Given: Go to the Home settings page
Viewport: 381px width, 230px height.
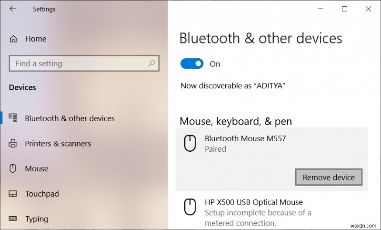Looking at the screenshot, I should pos(35,39).
